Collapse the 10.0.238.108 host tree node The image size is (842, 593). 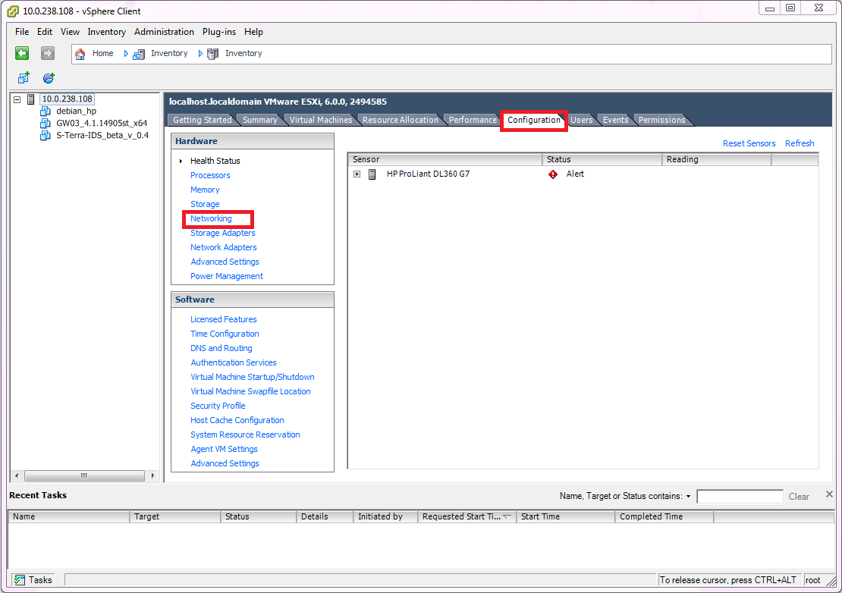point(17,99)
